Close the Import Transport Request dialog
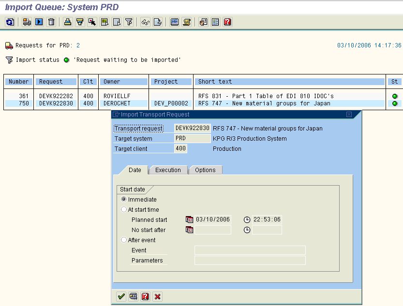 pos(349,114)
